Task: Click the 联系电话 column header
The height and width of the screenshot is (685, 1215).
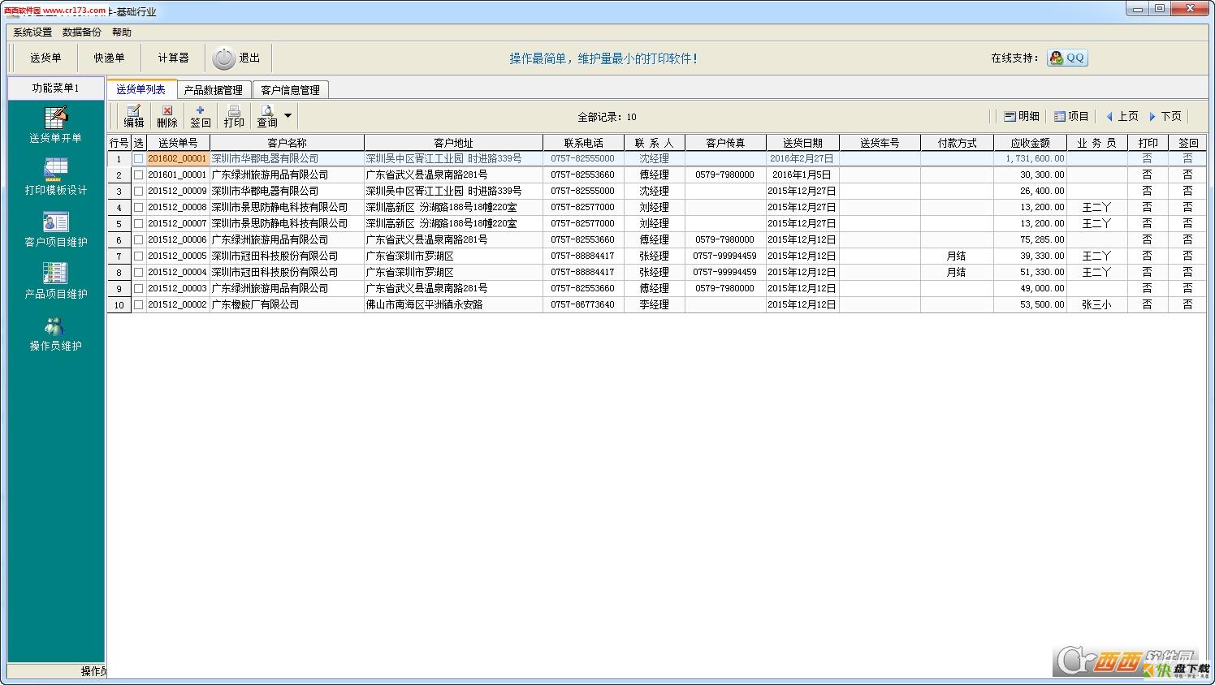Action: pos(583,143)
